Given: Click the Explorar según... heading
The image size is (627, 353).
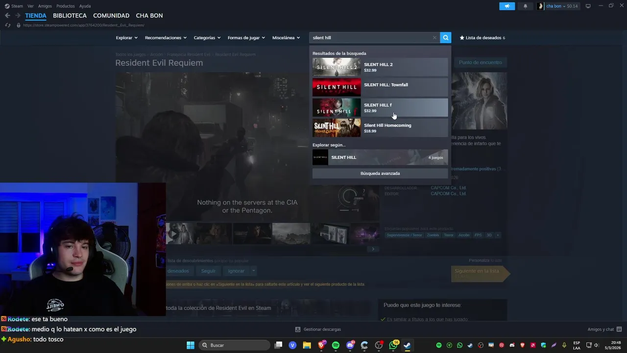Looking at the screenshot, I should (329, 145).
